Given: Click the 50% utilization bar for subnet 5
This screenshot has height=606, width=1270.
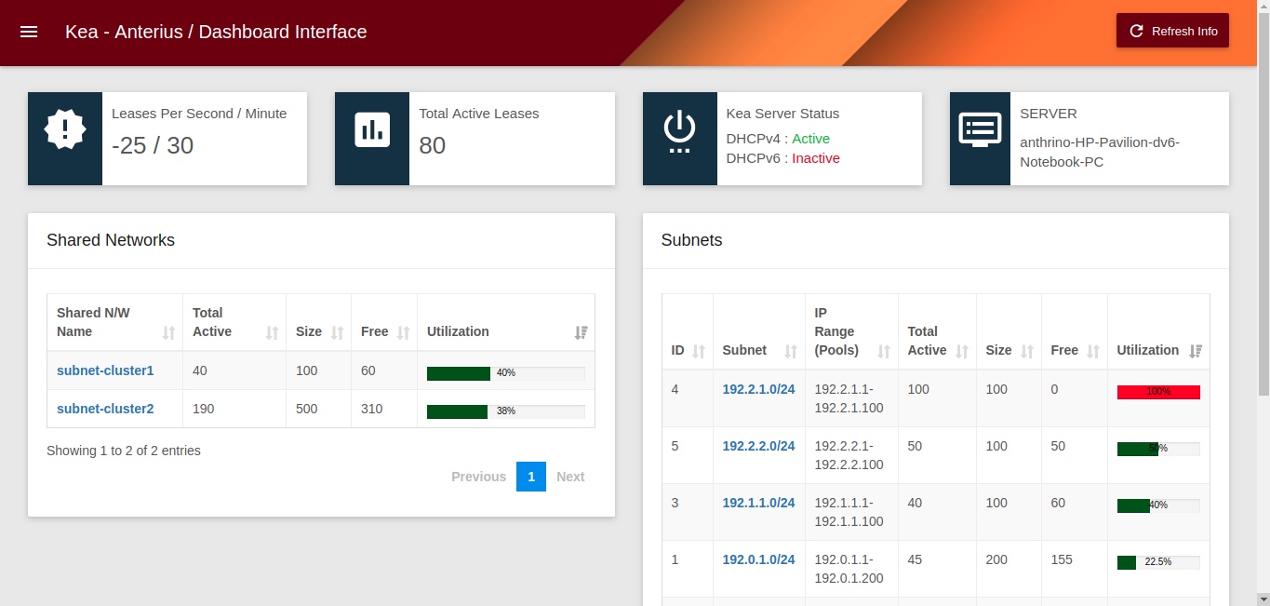Looking at the screenshot, I should [x=1158, y=449].
